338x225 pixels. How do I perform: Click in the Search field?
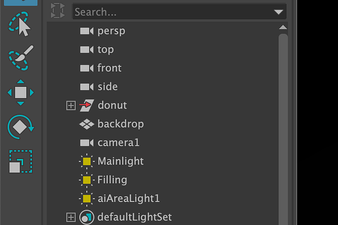click(172, 12)
